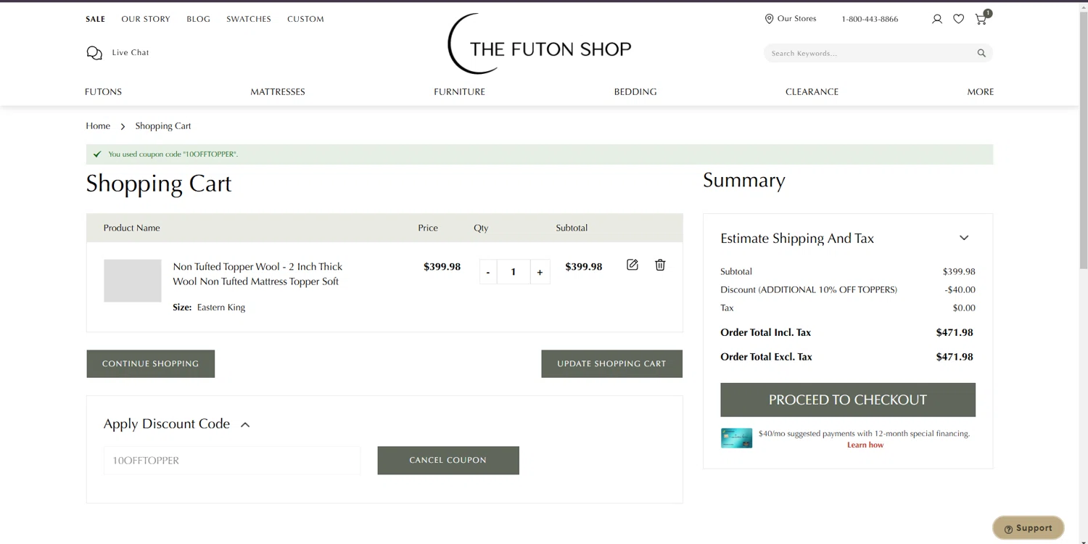The height and width of the screenshot is (544, 1088).
Task: Click the Search Keywords input field
Action: [870, 53]
